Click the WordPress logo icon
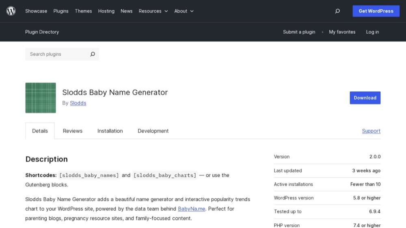Image resolution: width=406 pixels, height=228 pixels. click(x=11, y=11)
